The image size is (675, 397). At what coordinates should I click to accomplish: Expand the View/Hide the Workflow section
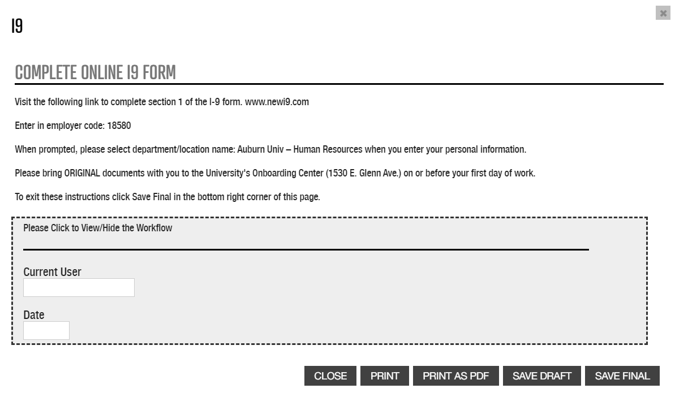coord(98,228)
